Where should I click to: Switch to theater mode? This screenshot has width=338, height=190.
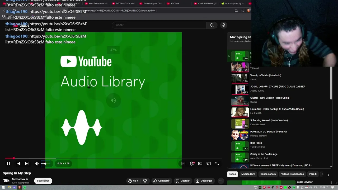pyautogui.click(x=200, y=164)
